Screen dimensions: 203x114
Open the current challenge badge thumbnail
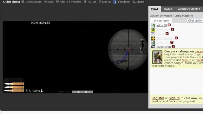click(157, 57)
